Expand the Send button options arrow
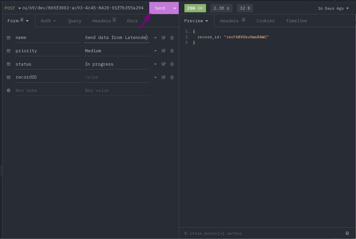This screenshot has height=239, width=356. click(x=174, y=8)
